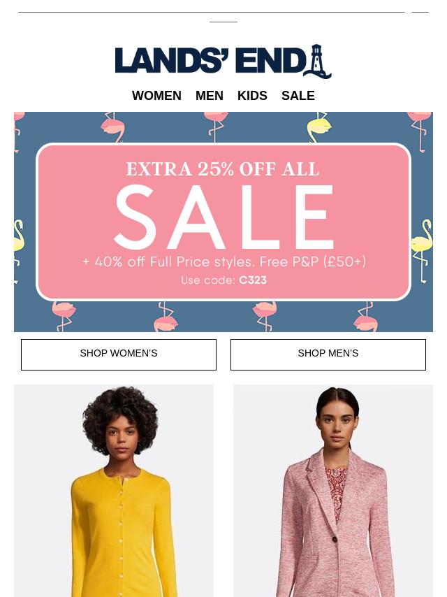The width and height of the screenshot is (447, 597).
Task: Open the pink blazer product image
Action: point(333,491)
